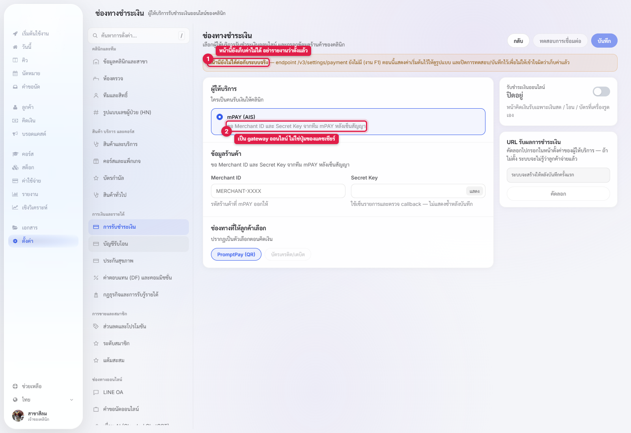Click the person icon for ลูกค้า

15,107
